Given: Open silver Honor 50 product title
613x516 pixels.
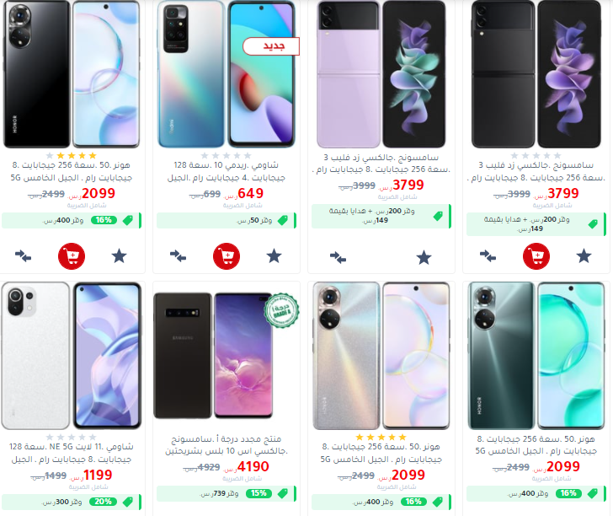Looking at the screenshot, I should point(381,453).
